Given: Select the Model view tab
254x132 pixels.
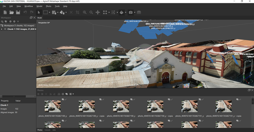Looking at the screenshot, I should (x=40, y=18).
